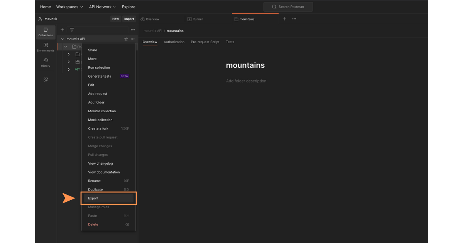The height and width of the screenshot is (243, 463).
Task: Open the History sidebar panel
Action: [x=46, y=62]
